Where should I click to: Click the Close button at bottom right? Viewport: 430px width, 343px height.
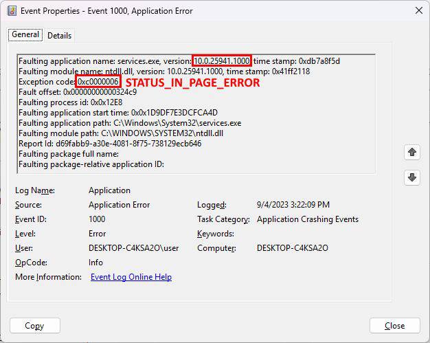tap(394, 326)
